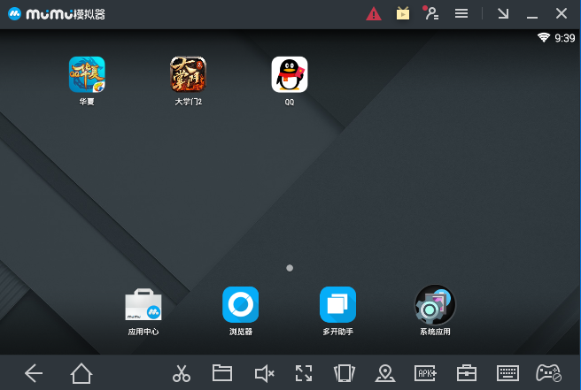Open the virtual location pin tool
Screen dimensions: 581x390
click(x=384, y=373)
